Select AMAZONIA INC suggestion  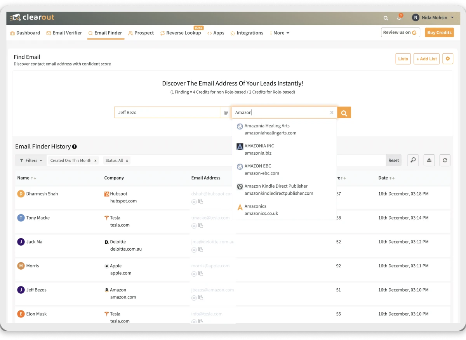[284, 150]
